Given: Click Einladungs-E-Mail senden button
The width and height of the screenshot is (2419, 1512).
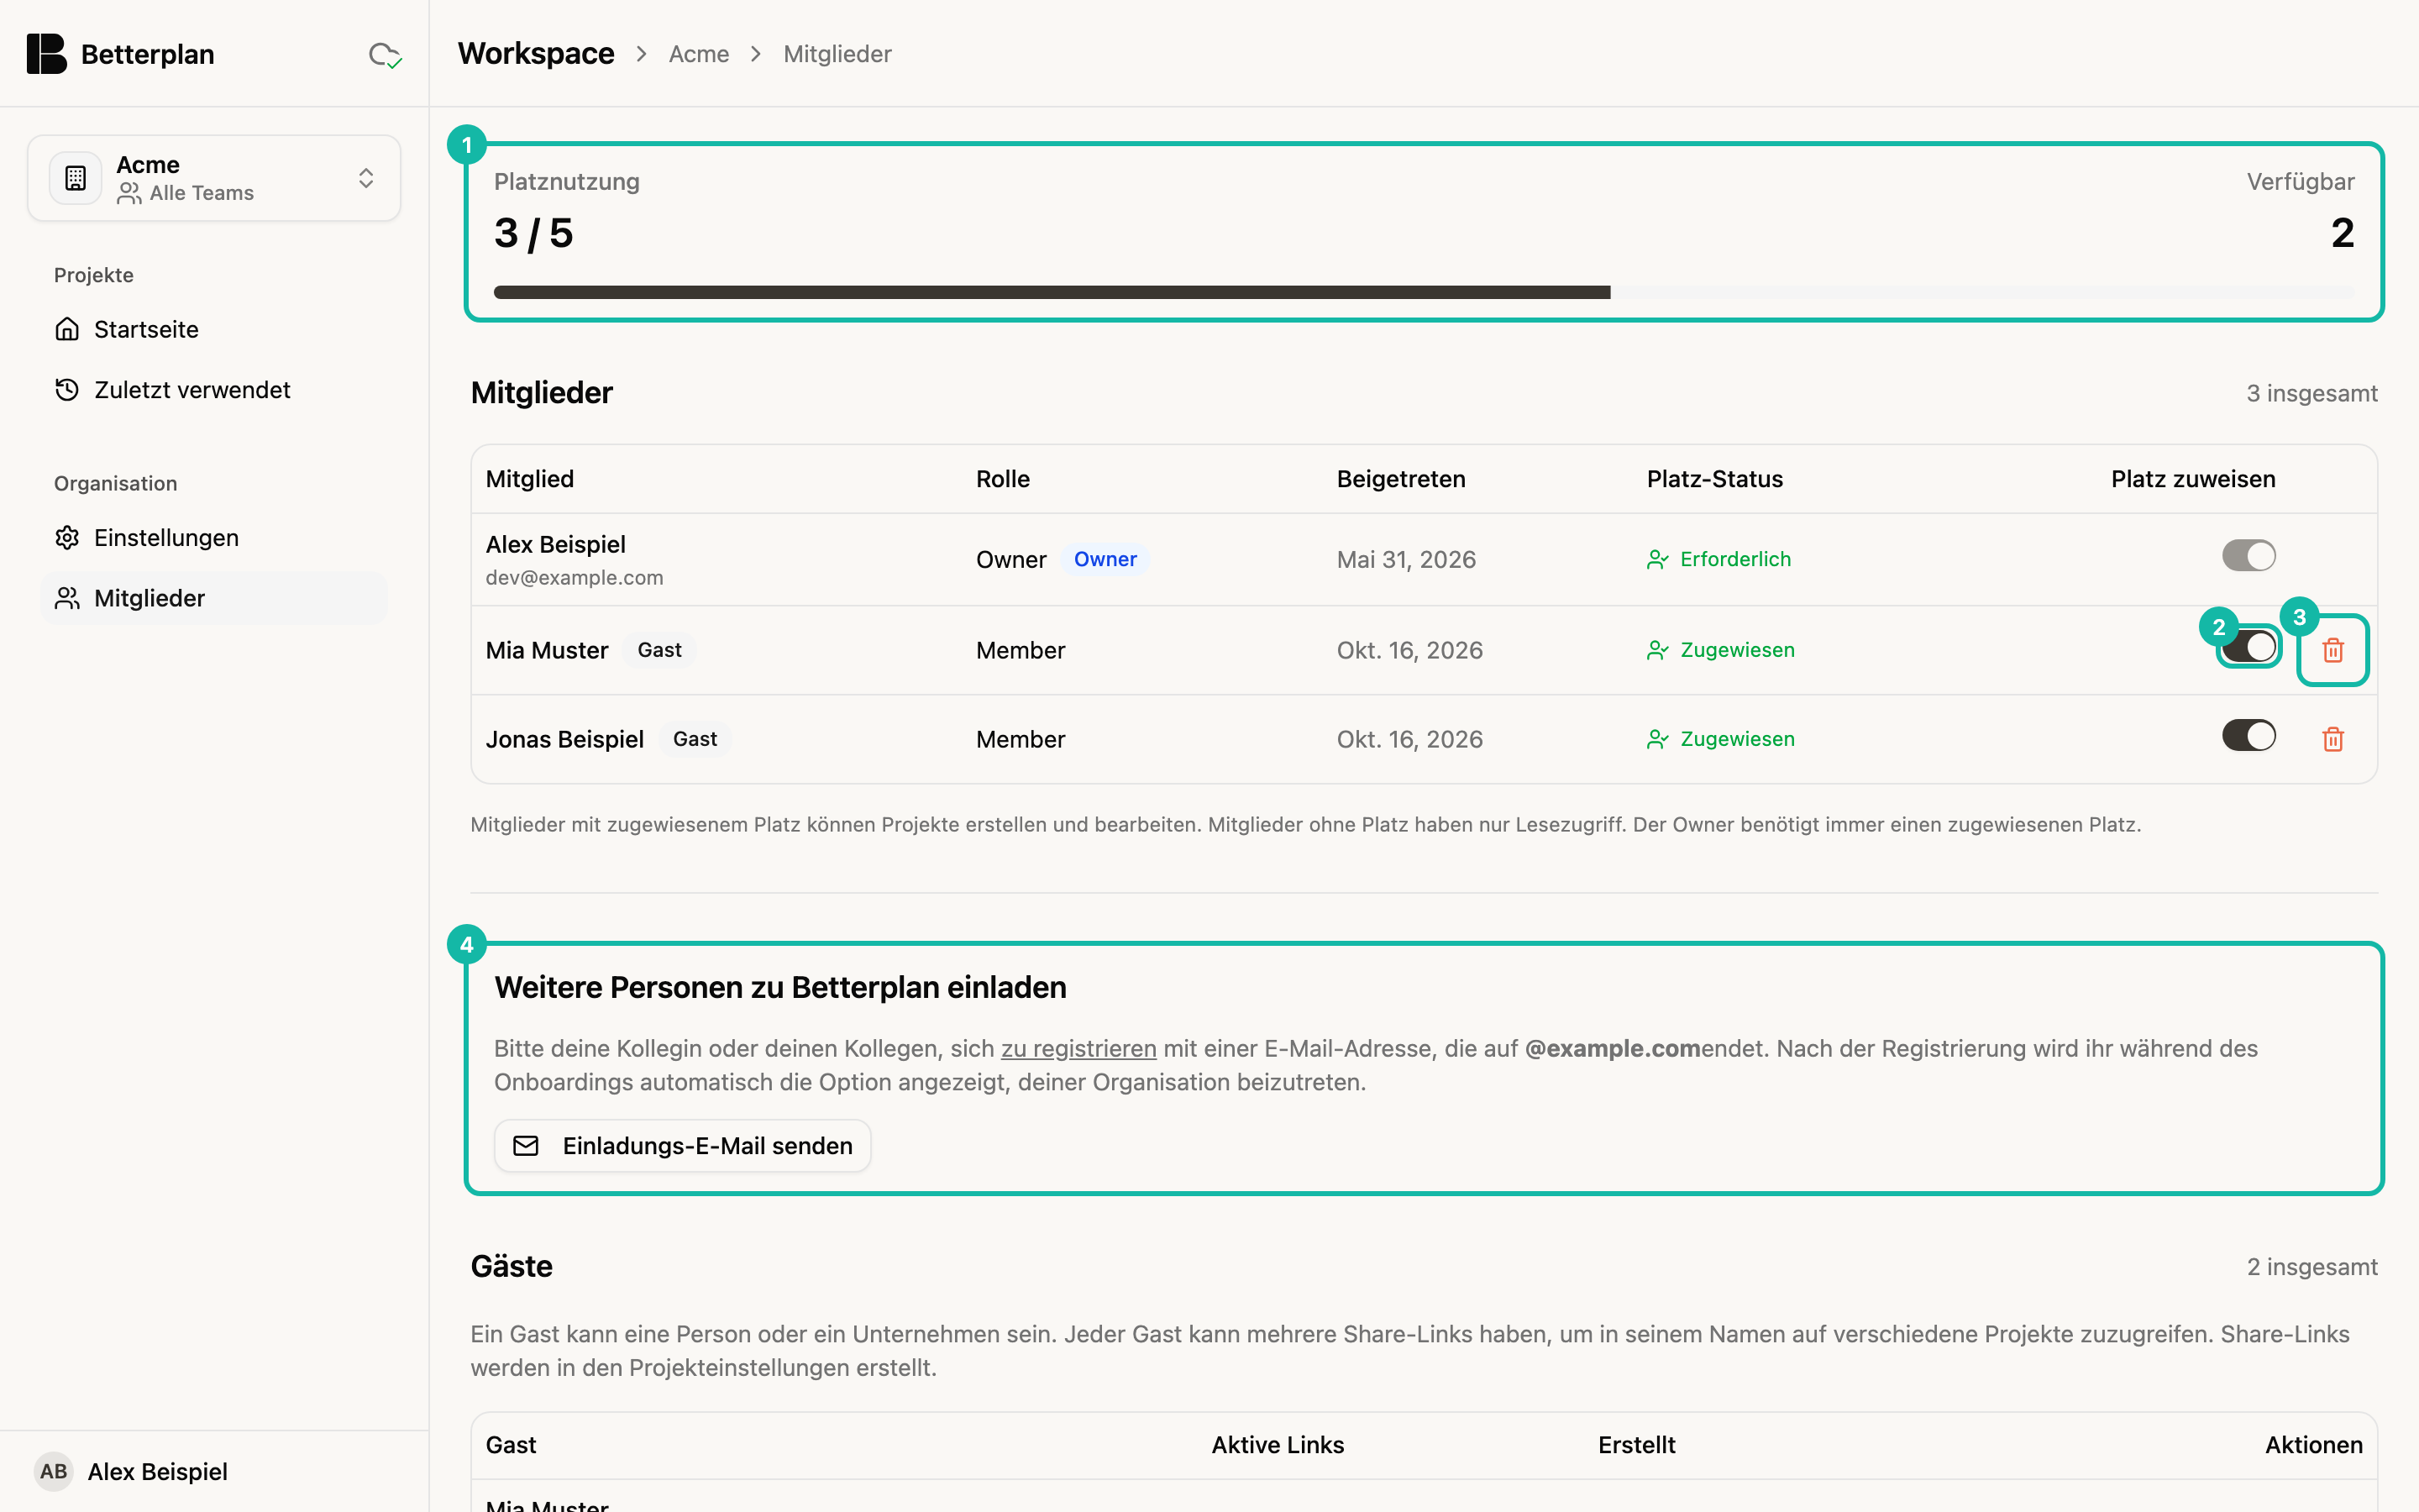Looking at the screenshot, I should [x=683, y=1146].
